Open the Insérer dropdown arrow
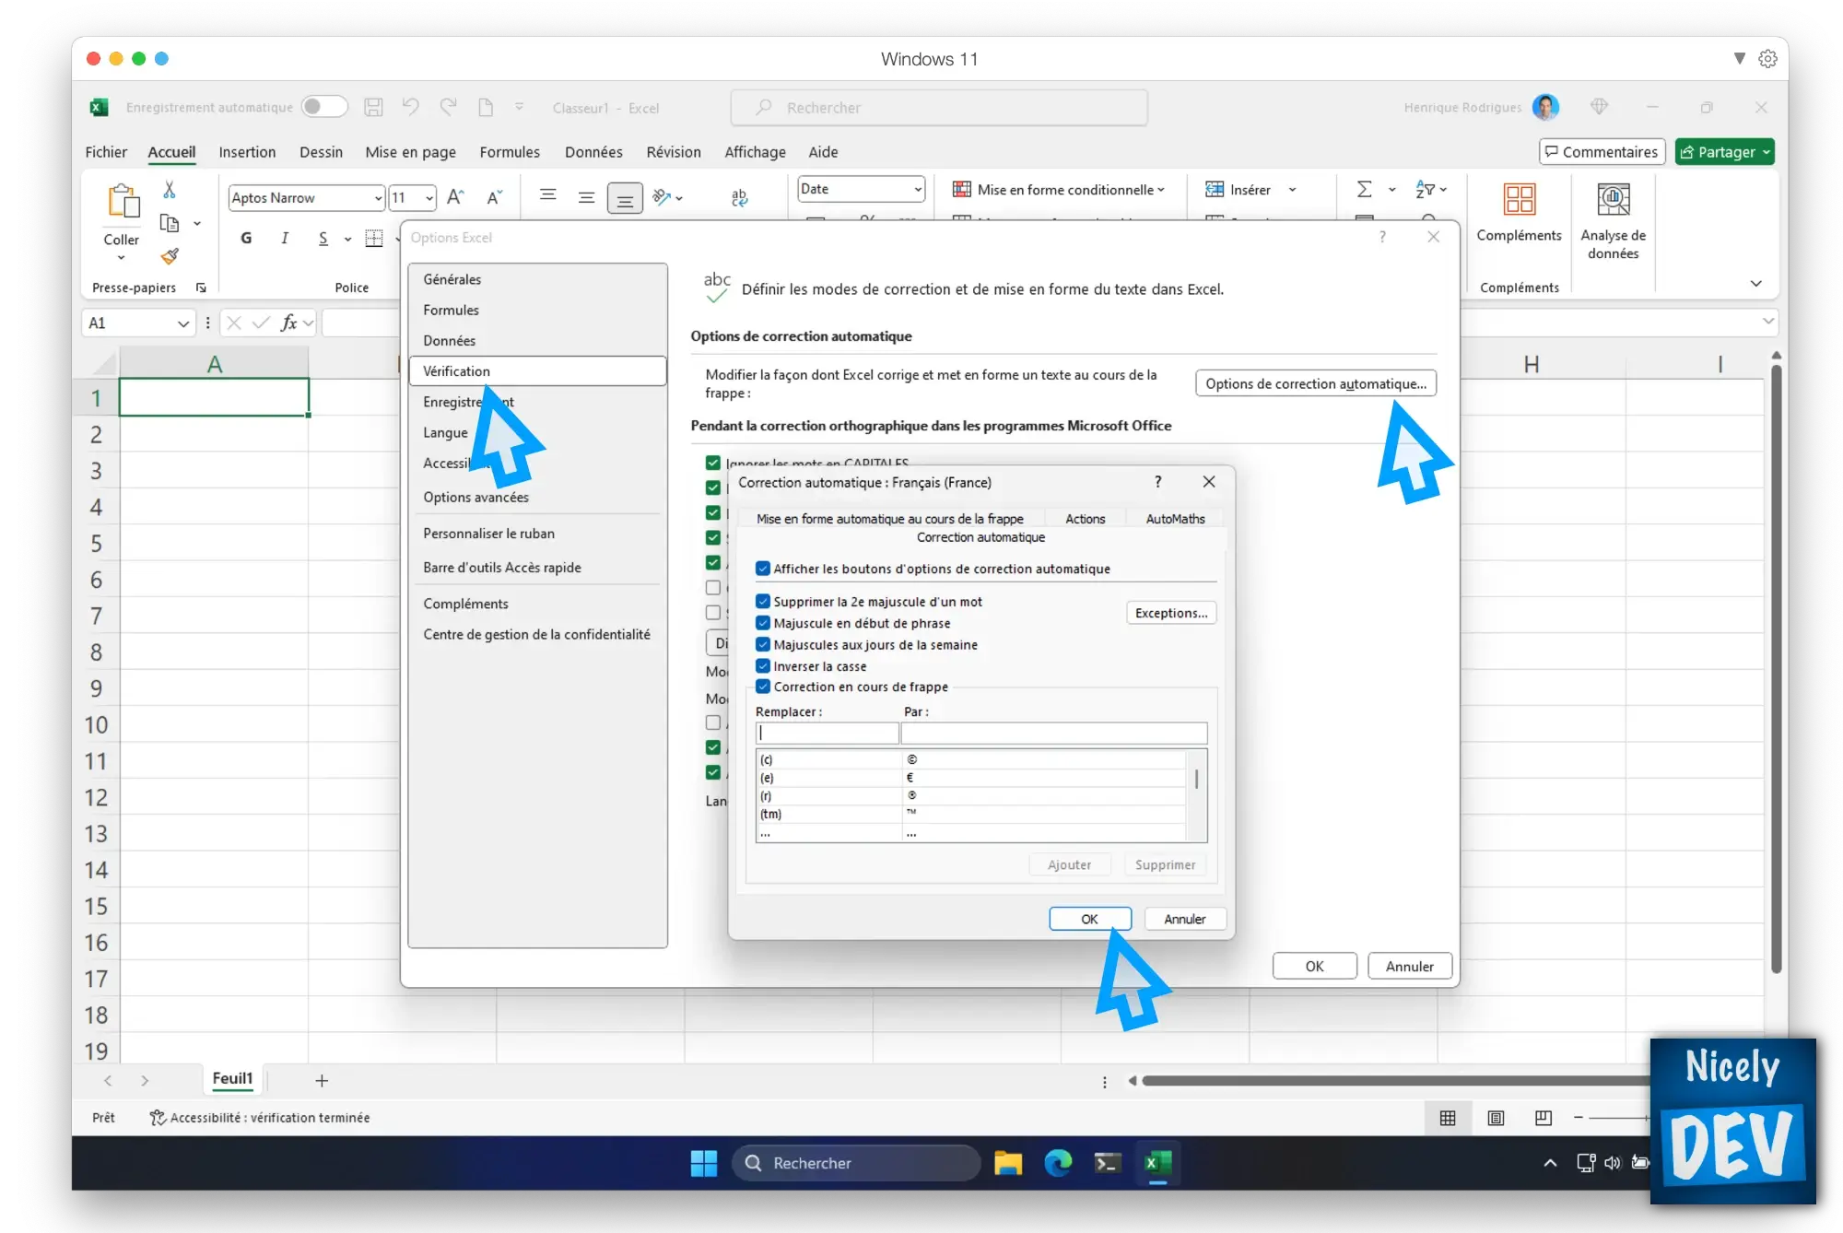Screen dimensions: 1843x1233 [x=1292, y=189]
